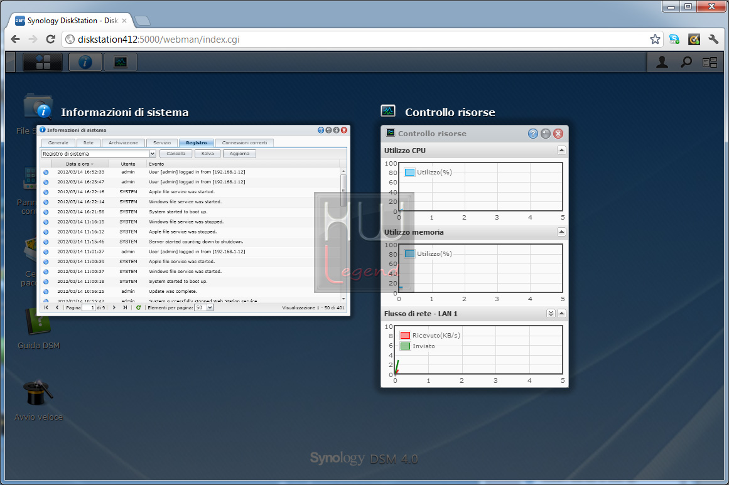Jump to last log page
Viewport: 729px width, 485px height.
click(125, 307)
